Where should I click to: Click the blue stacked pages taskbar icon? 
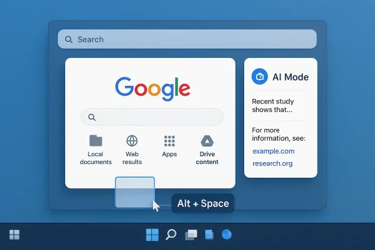[x=209, y=234]
